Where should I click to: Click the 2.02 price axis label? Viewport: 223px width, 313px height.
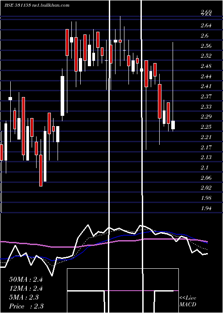206,188
